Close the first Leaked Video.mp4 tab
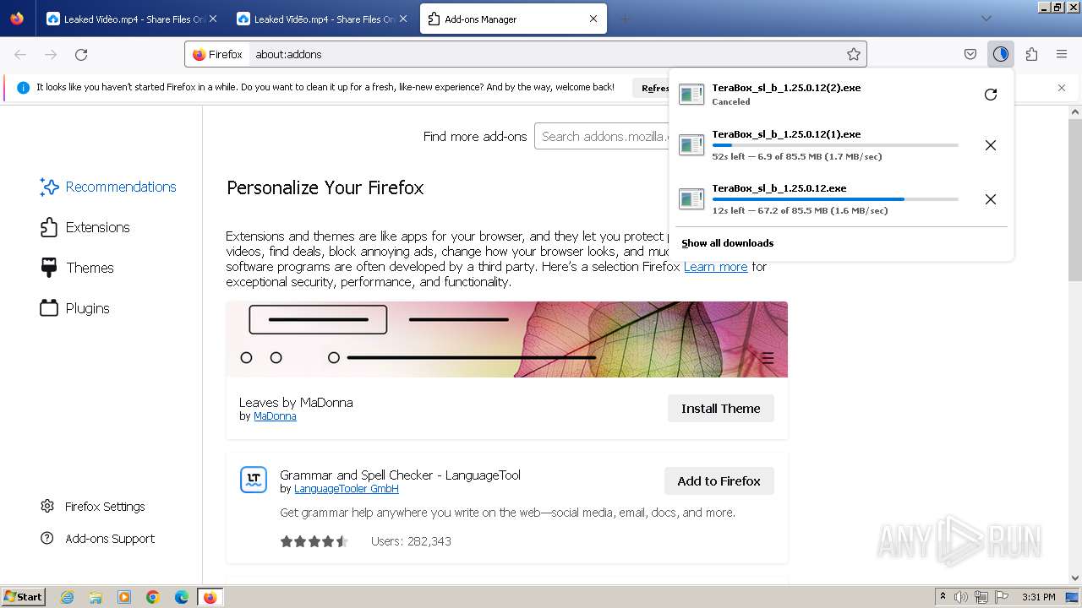 point(212,19)
